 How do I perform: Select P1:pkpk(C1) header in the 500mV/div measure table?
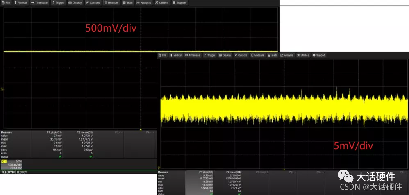[54, 132]
